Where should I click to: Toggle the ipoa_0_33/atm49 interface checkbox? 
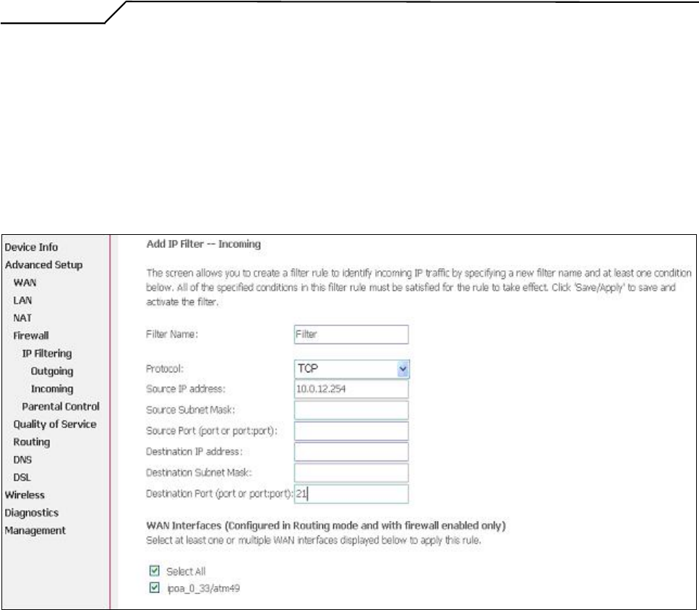(x=155, y=588)
